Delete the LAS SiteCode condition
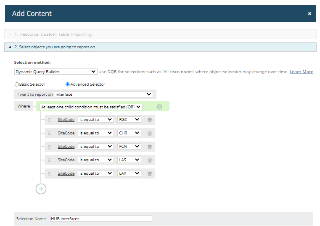This screenshot has width=320, height=226. [150, 160]
